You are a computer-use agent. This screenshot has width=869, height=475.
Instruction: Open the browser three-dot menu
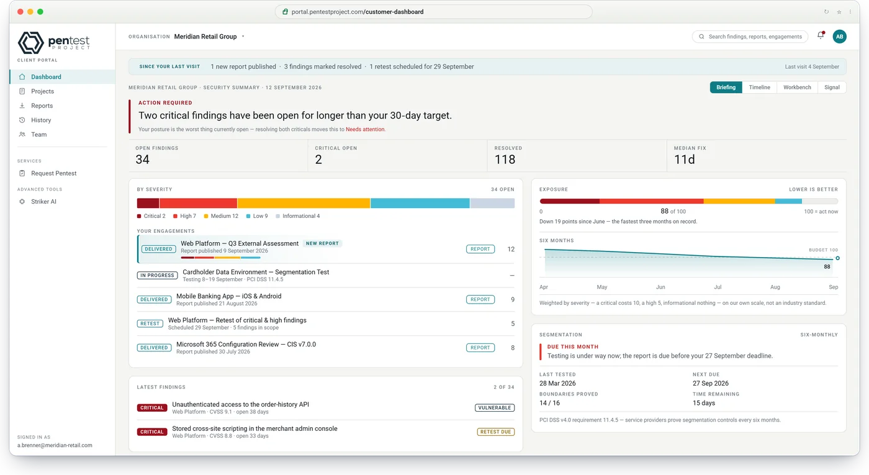tap(850, 12)
